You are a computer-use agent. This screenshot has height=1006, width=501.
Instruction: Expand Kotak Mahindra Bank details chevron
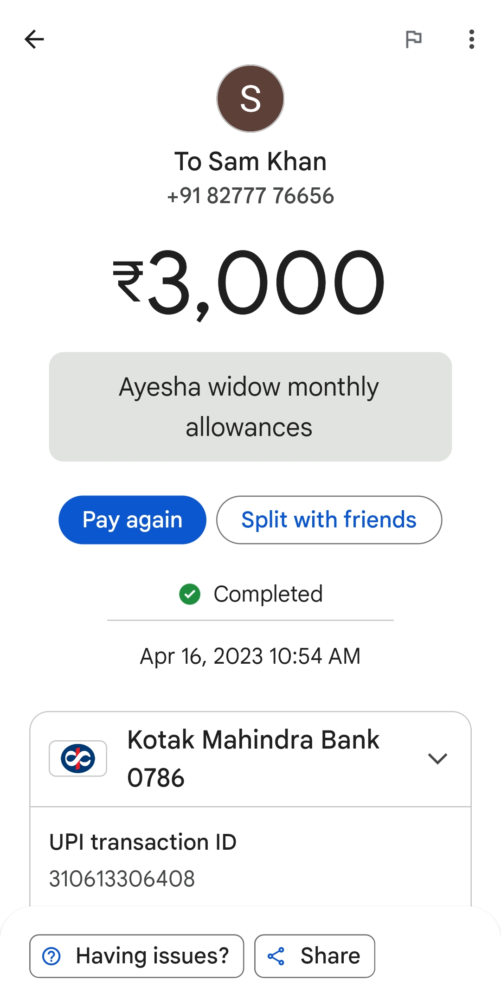(x=437, y=759)
